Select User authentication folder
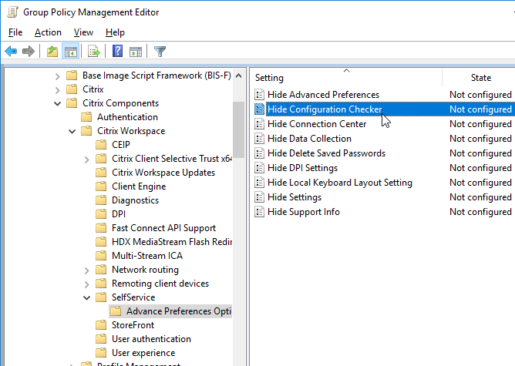 point(151,339)
